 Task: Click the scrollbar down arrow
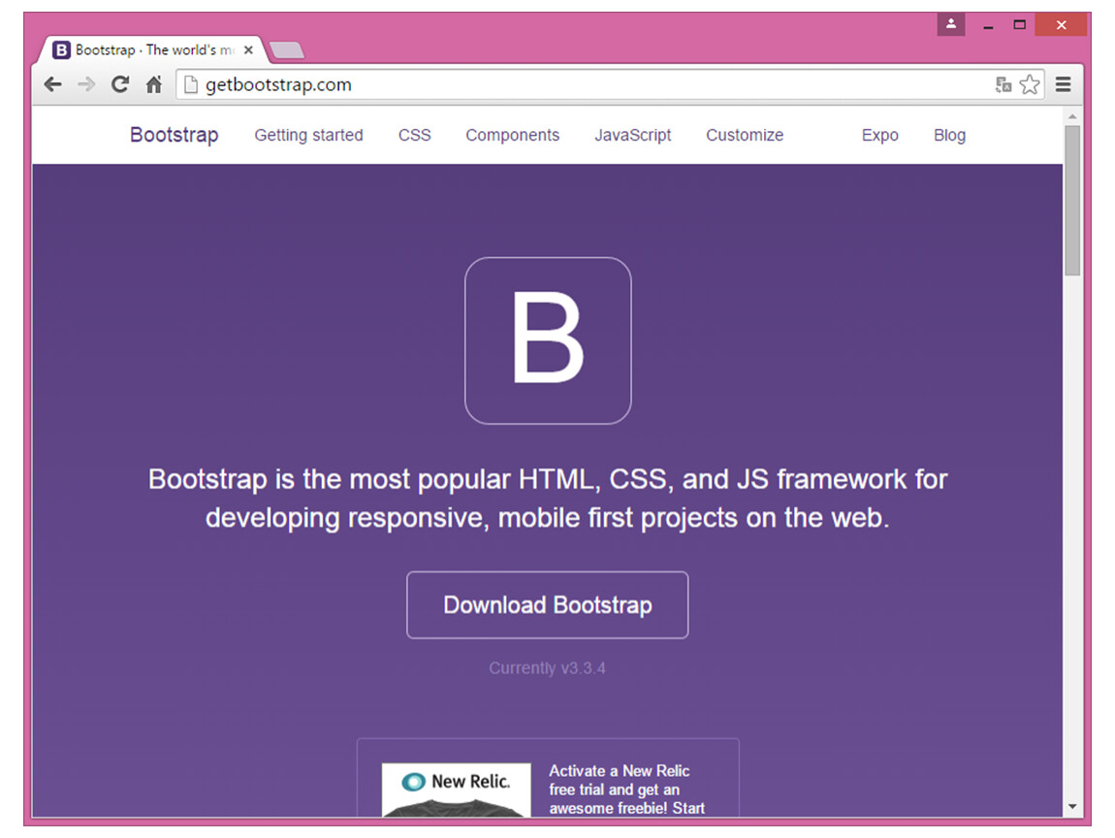[1072, 806]
